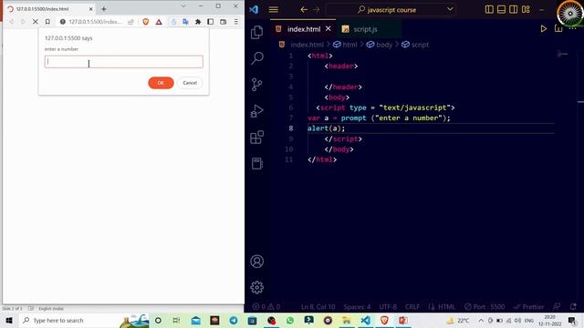Switch to the index.html editor tab
Image resolution: width=584 pixels, height=328 pixels.
pyautogui.click(x=304, y=29)
